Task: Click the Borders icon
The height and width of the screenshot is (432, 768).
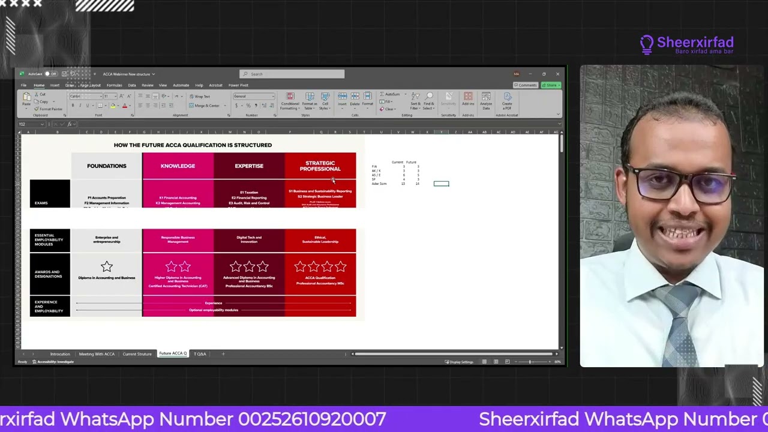Action: (x=100, y=106)
